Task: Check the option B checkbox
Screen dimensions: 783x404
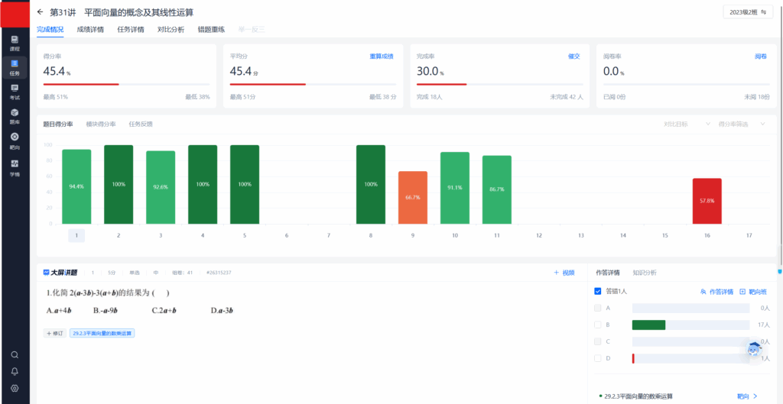Action: click(x=598, y=325)
